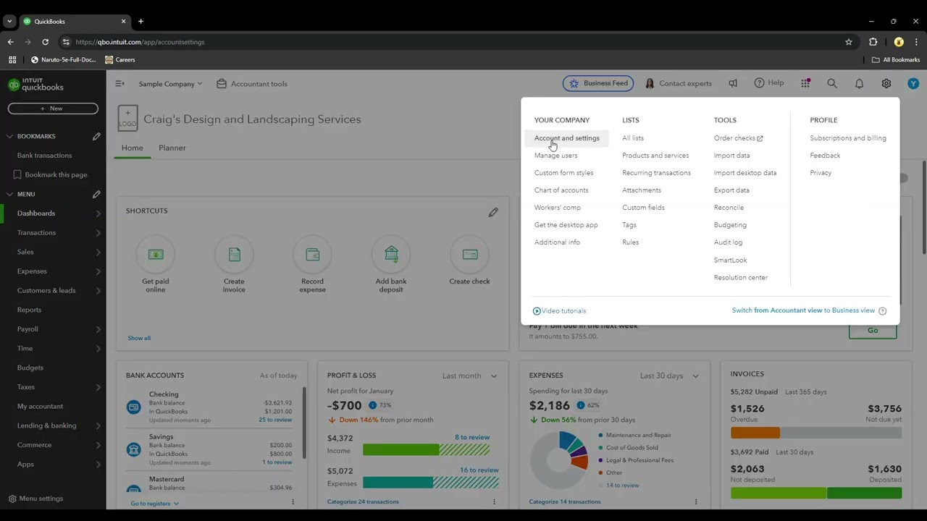
Task: Select Manage users
Action: pos(556,156)
